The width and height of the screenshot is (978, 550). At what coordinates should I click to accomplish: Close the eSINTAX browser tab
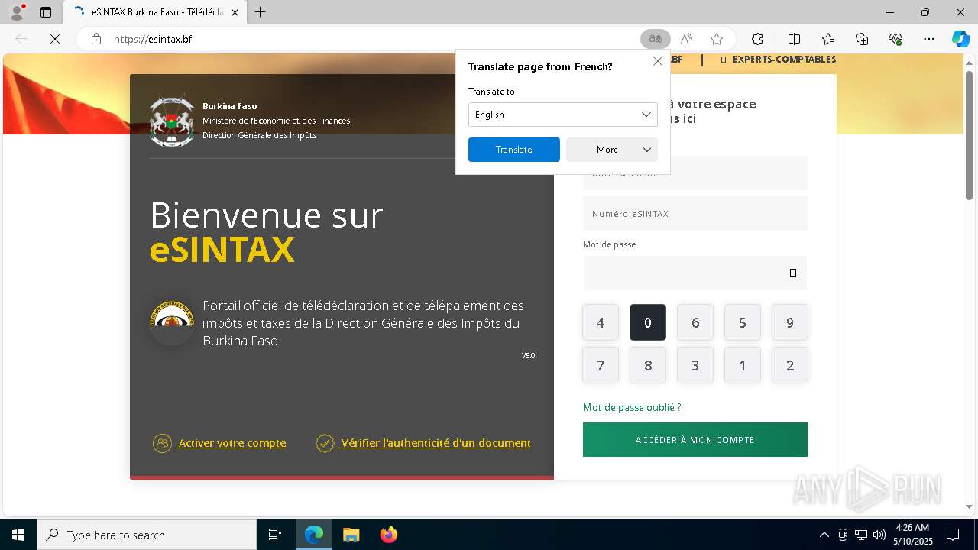coord(235,12)
